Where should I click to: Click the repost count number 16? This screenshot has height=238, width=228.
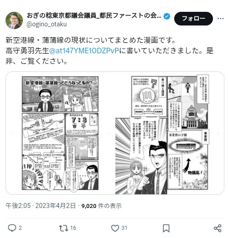coord(73,228)
